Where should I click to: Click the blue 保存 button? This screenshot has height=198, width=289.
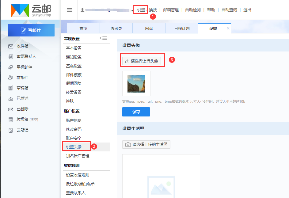point(136,112)
